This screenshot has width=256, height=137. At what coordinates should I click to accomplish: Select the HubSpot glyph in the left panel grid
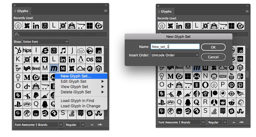click(18, 51)
